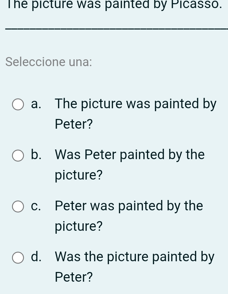Click the letter 'd.' label
The image size is (228, 294).
pos(36,257)
